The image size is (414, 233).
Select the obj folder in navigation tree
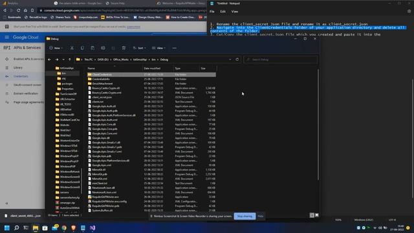(x=63, y=78)
